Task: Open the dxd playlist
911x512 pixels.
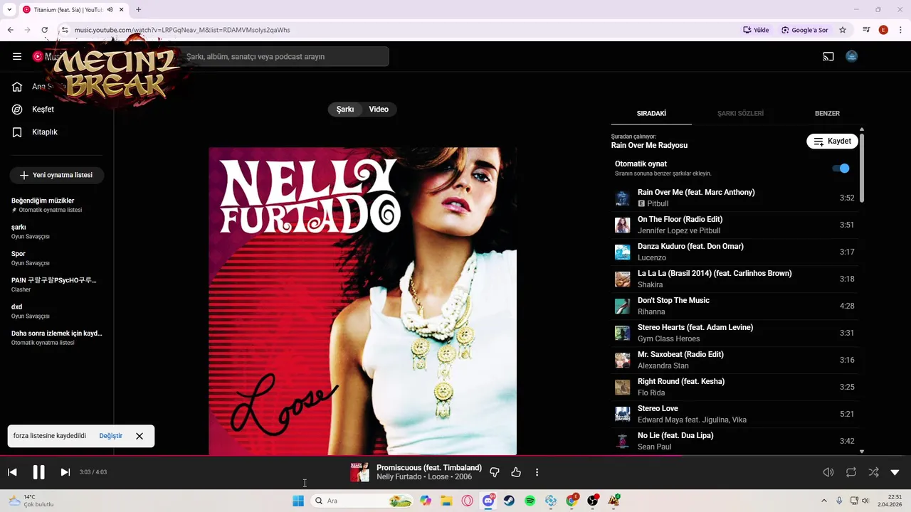Action: point(57,311)
